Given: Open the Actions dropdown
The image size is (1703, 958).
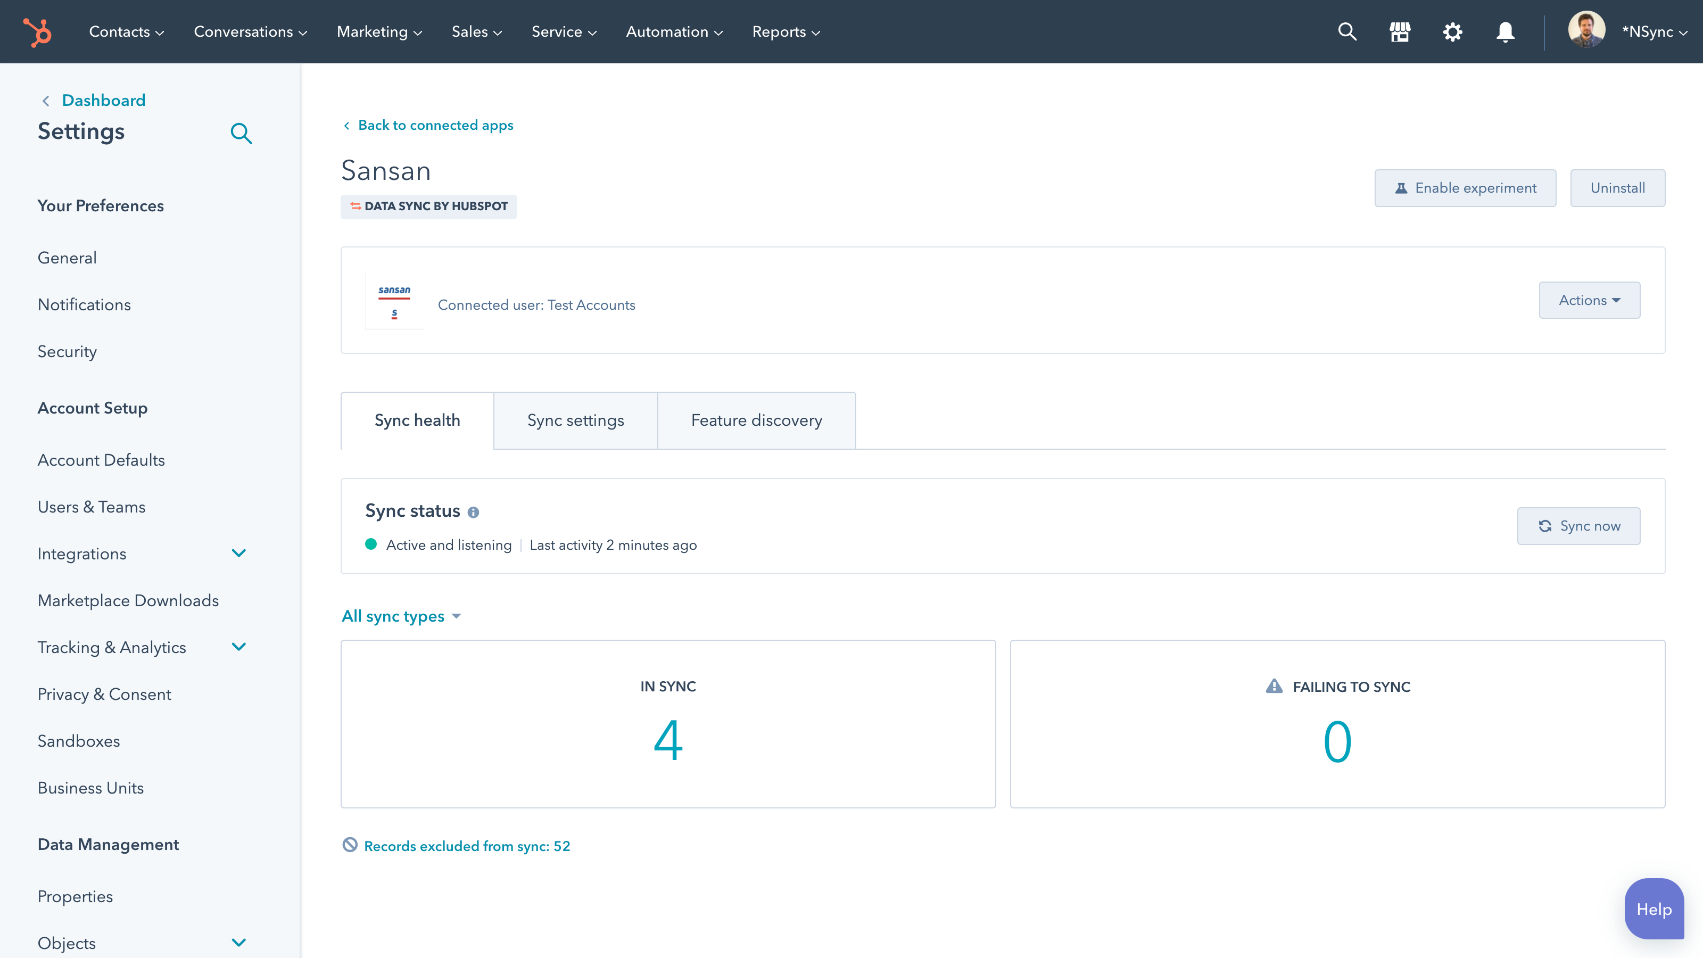Looking at the screenshot, I should point(1589,300).
